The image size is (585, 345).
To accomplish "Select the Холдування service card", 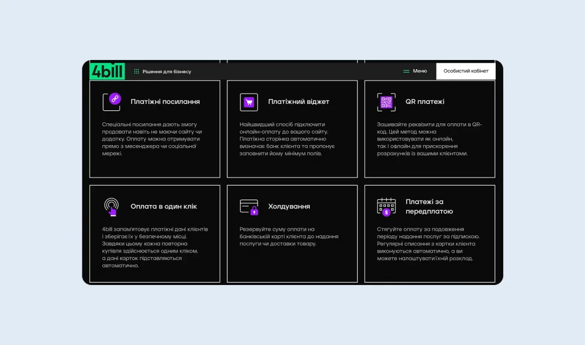I will (x=292, y=233).
